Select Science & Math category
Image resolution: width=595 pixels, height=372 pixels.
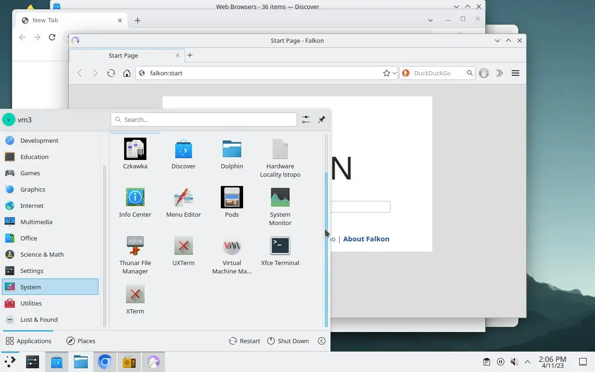(50, 254)
